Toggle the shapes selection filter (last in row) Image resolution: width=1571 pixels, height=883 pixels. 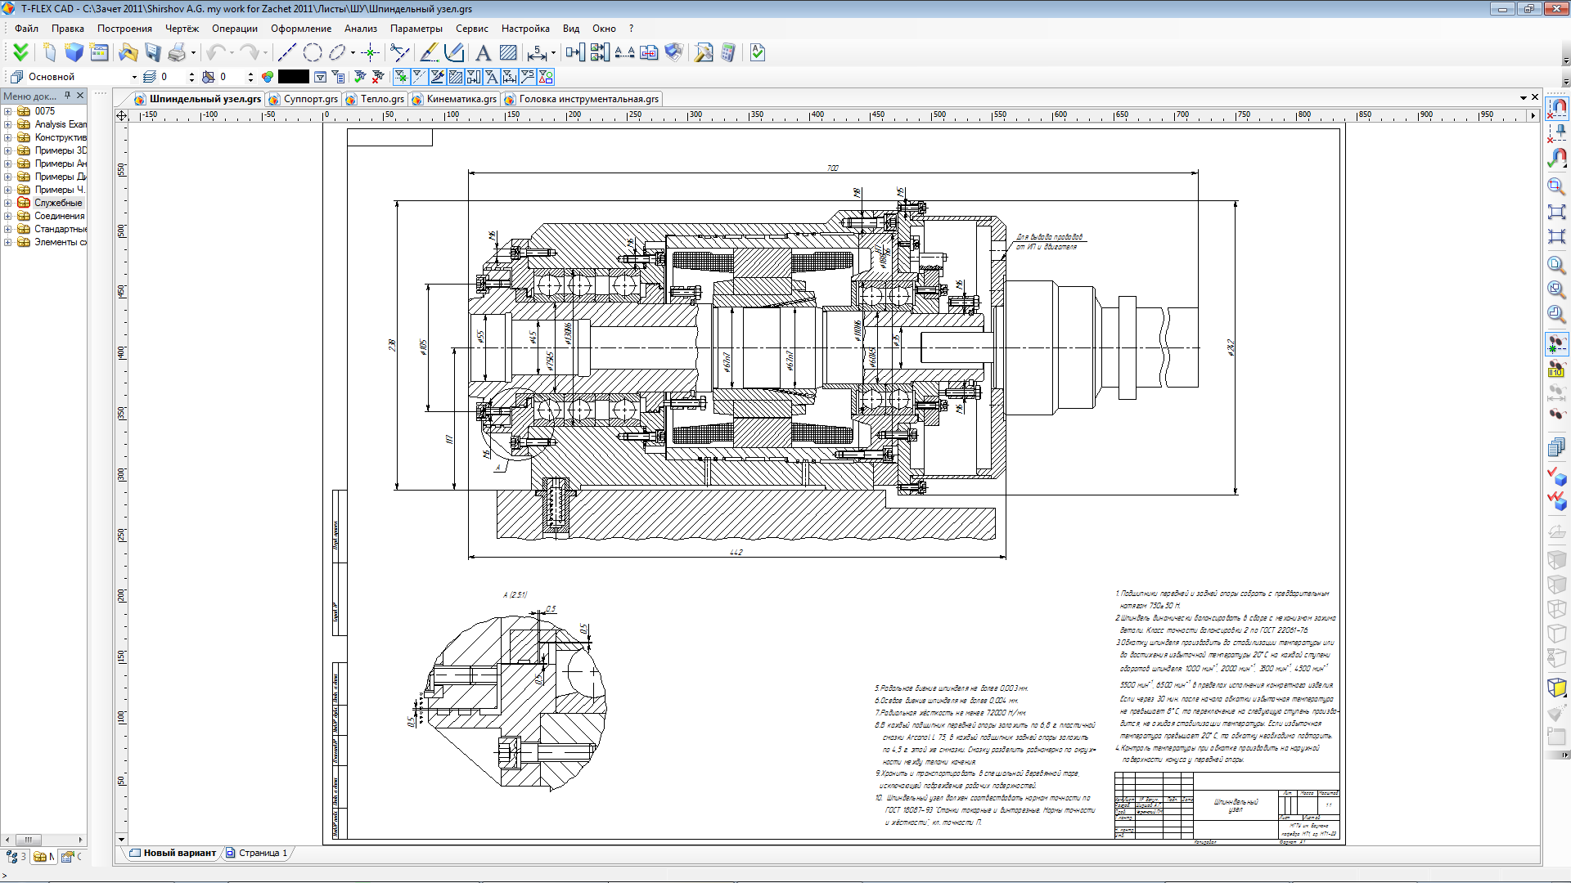(546, 77)
